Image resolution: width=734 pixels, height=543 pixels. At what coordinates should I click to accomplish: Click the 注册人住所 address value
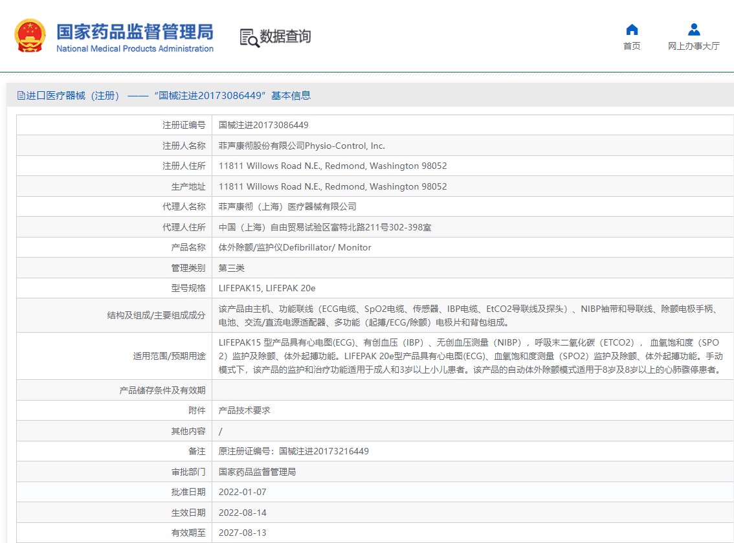[333, 166]
